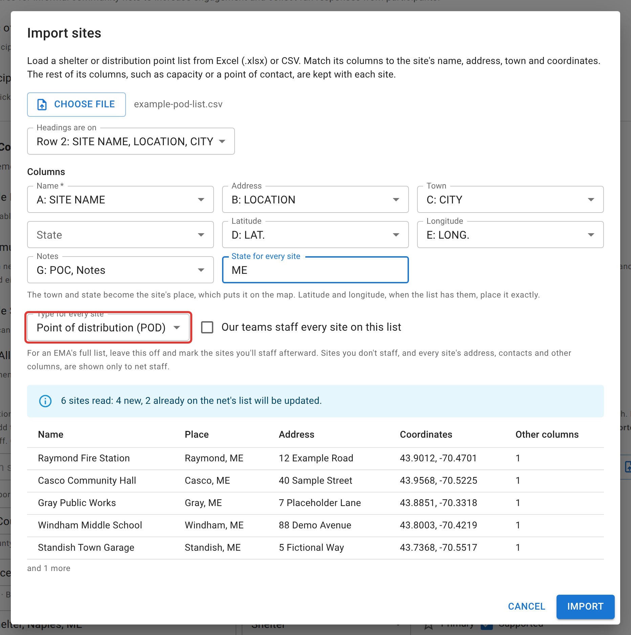The height and width of the screenshot is (635, 631).
Task: Open the Type for every site dropdown
Action: click(108, 327)
